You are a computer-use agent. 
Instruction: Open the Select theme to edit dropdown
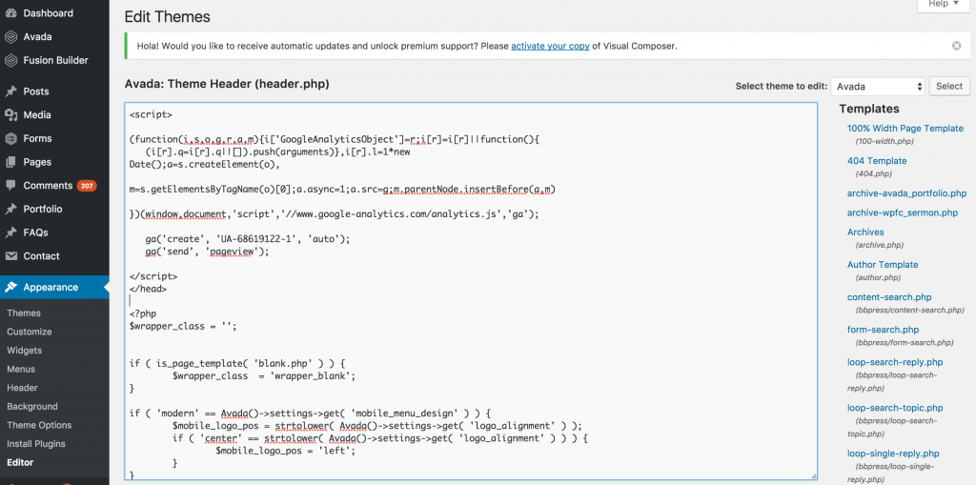coord(878,87)
